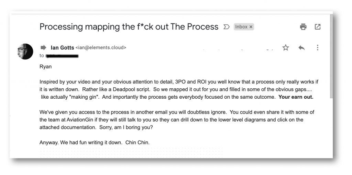Click the email subject heading
This screenshot has width=352, height=175.
129,26
